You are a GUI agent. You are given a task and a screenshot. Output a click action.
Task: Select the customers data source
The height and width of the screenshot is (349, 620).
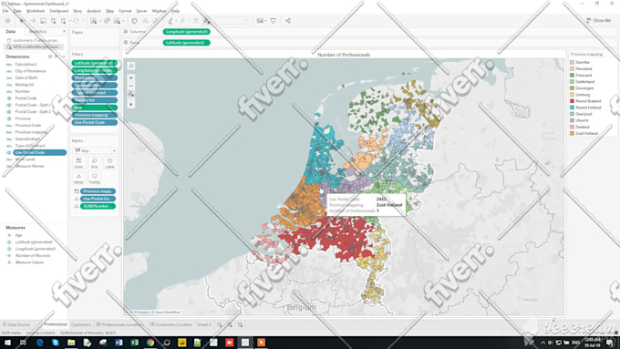pyautogui.click(x=34, y=40)
